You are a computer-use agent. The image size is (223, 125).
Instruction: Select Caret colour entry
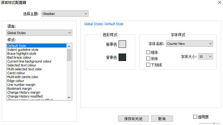pyautogui.click(x=37, y=73)
